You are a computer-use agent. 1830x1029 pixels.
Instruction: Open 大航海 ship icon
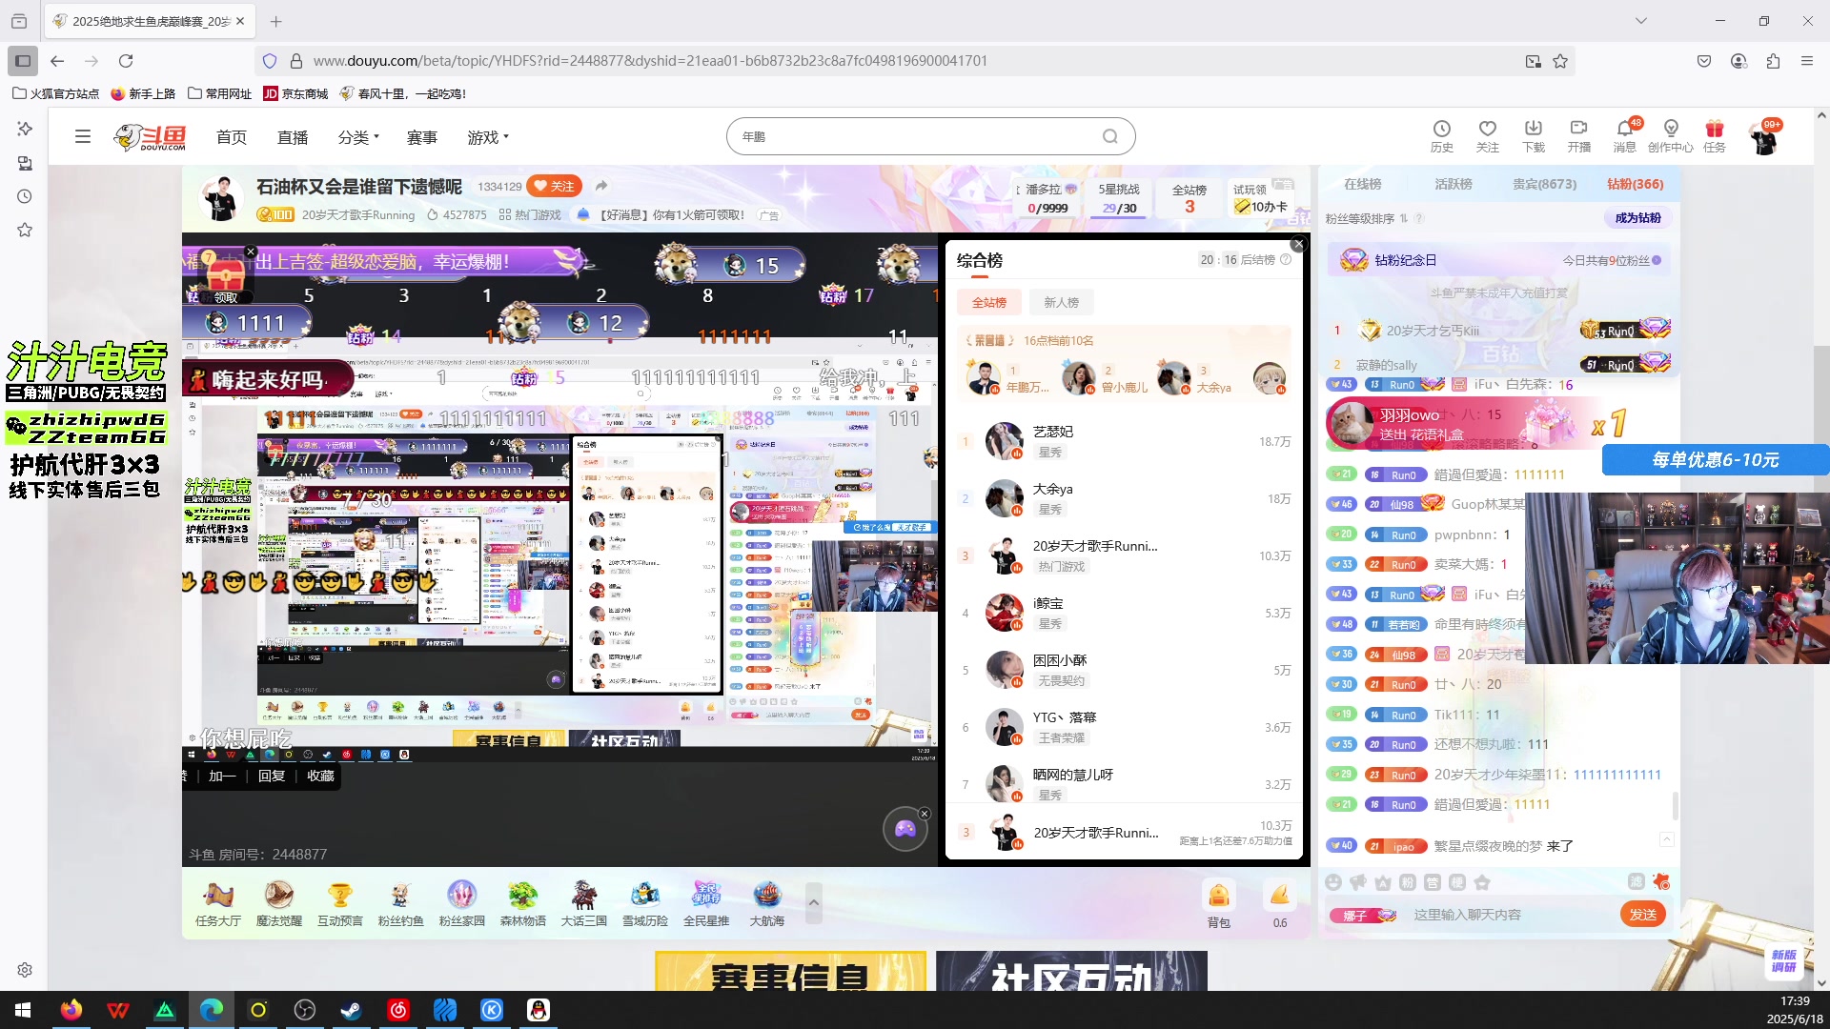click(767, 903)
